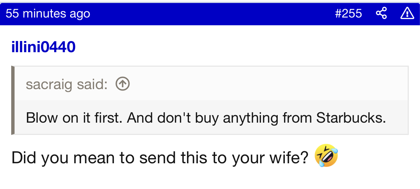Click the "sacraig said:" quote attribution
This screenshot has height=189, width=420.
coord(66,85)
